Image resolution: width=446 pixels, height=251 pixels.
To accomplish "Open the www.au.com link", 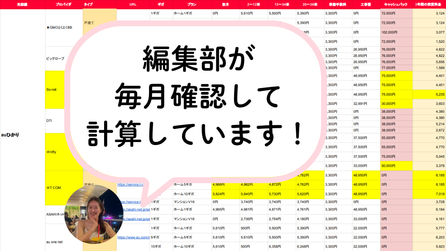I will (x=133, y=237).
